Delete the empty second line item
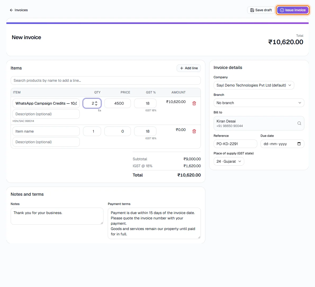The height and width of the screenshot is (287, 315). [x=194, y=131]
